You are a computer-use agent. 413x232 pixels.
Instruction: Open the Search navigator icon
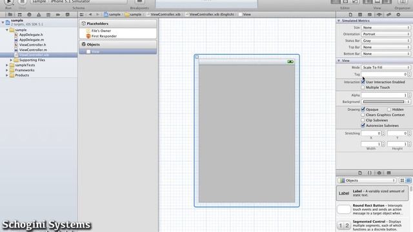(x=29, y=15)
